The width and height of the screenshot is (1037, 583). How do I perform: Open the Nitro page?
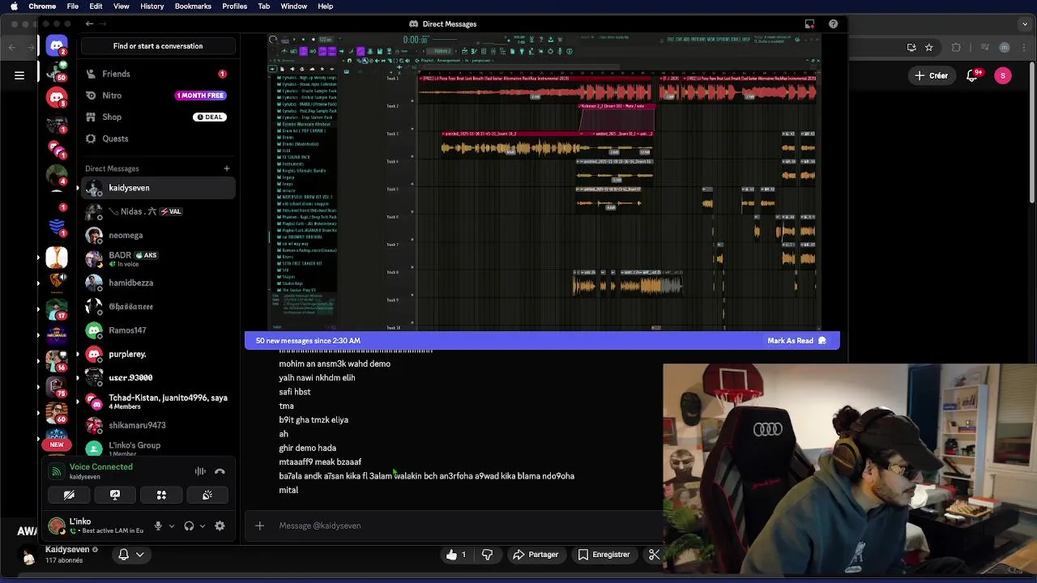click(158, 96)
